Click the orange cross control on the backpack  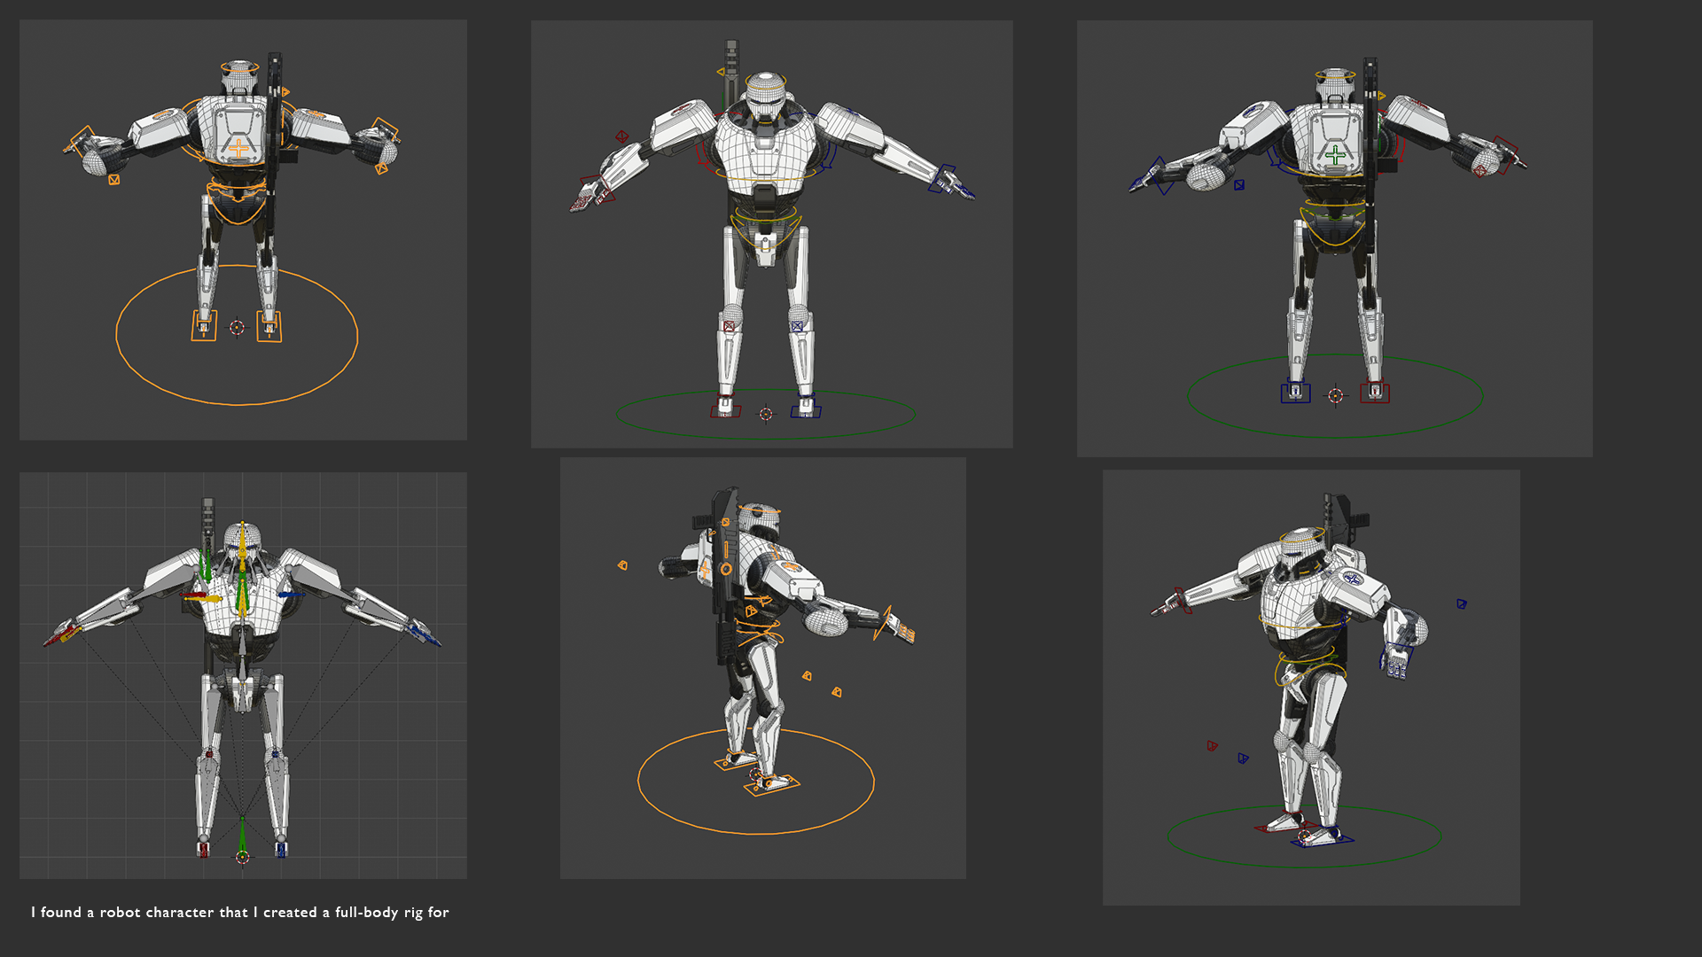click(x=238, y=149)
